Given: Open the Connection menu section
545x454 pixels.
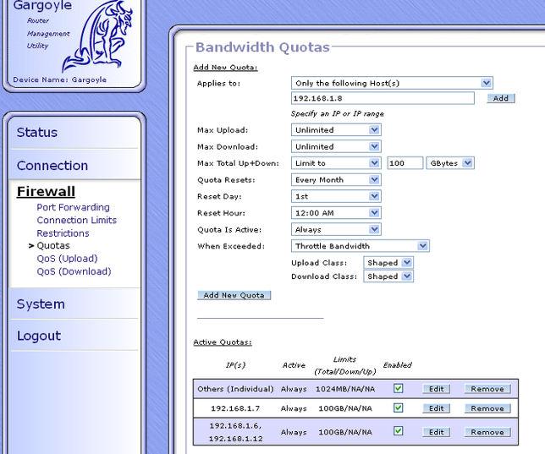Looking at the screenshot, I should coord(52,166).
